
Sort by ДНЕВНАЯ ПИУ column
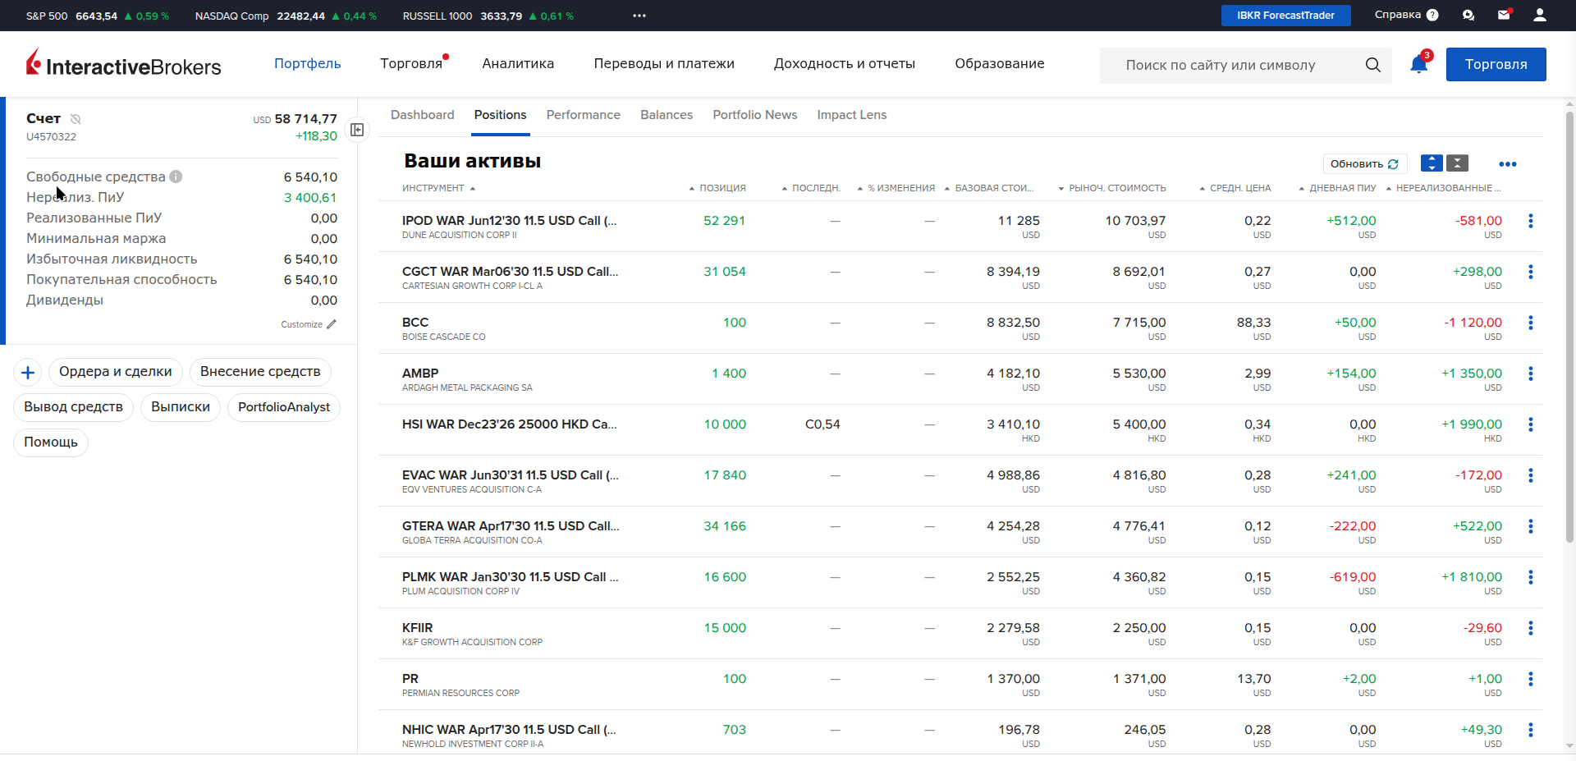coord(1337,188)
